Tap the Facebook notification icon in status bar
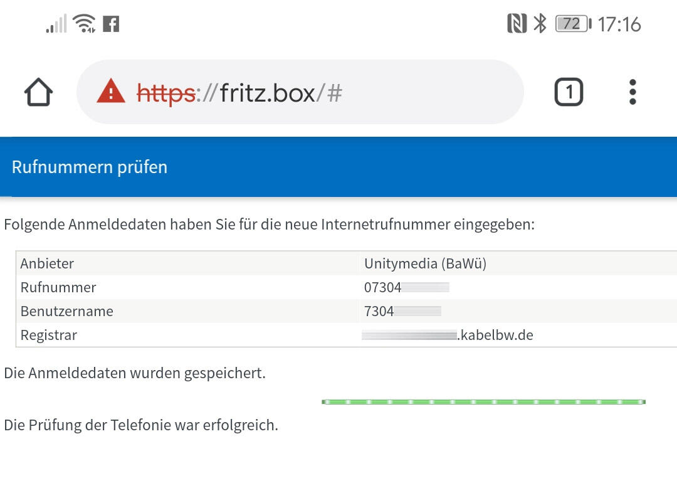Viewport: 677px width, 493px height. click(111, 24)
